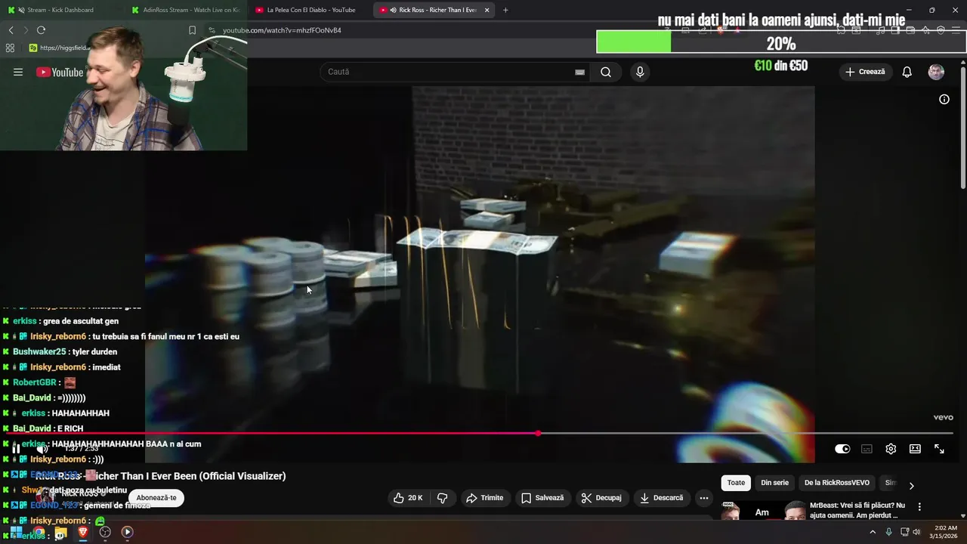Open the video info card icon
The height and width of the screenshot is (544, 967).
tap(944, 99)
